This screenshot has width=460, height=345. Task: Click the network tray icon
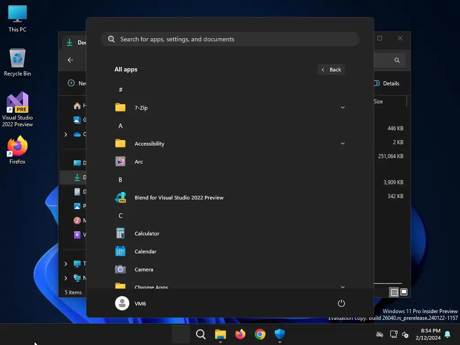pos(394,334)
